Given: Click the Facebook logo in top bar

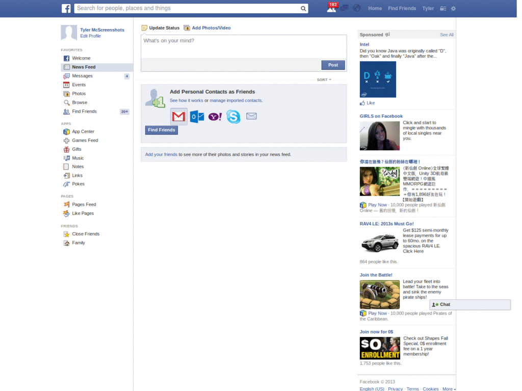Looking at the screenshot, I should (66, 8).
